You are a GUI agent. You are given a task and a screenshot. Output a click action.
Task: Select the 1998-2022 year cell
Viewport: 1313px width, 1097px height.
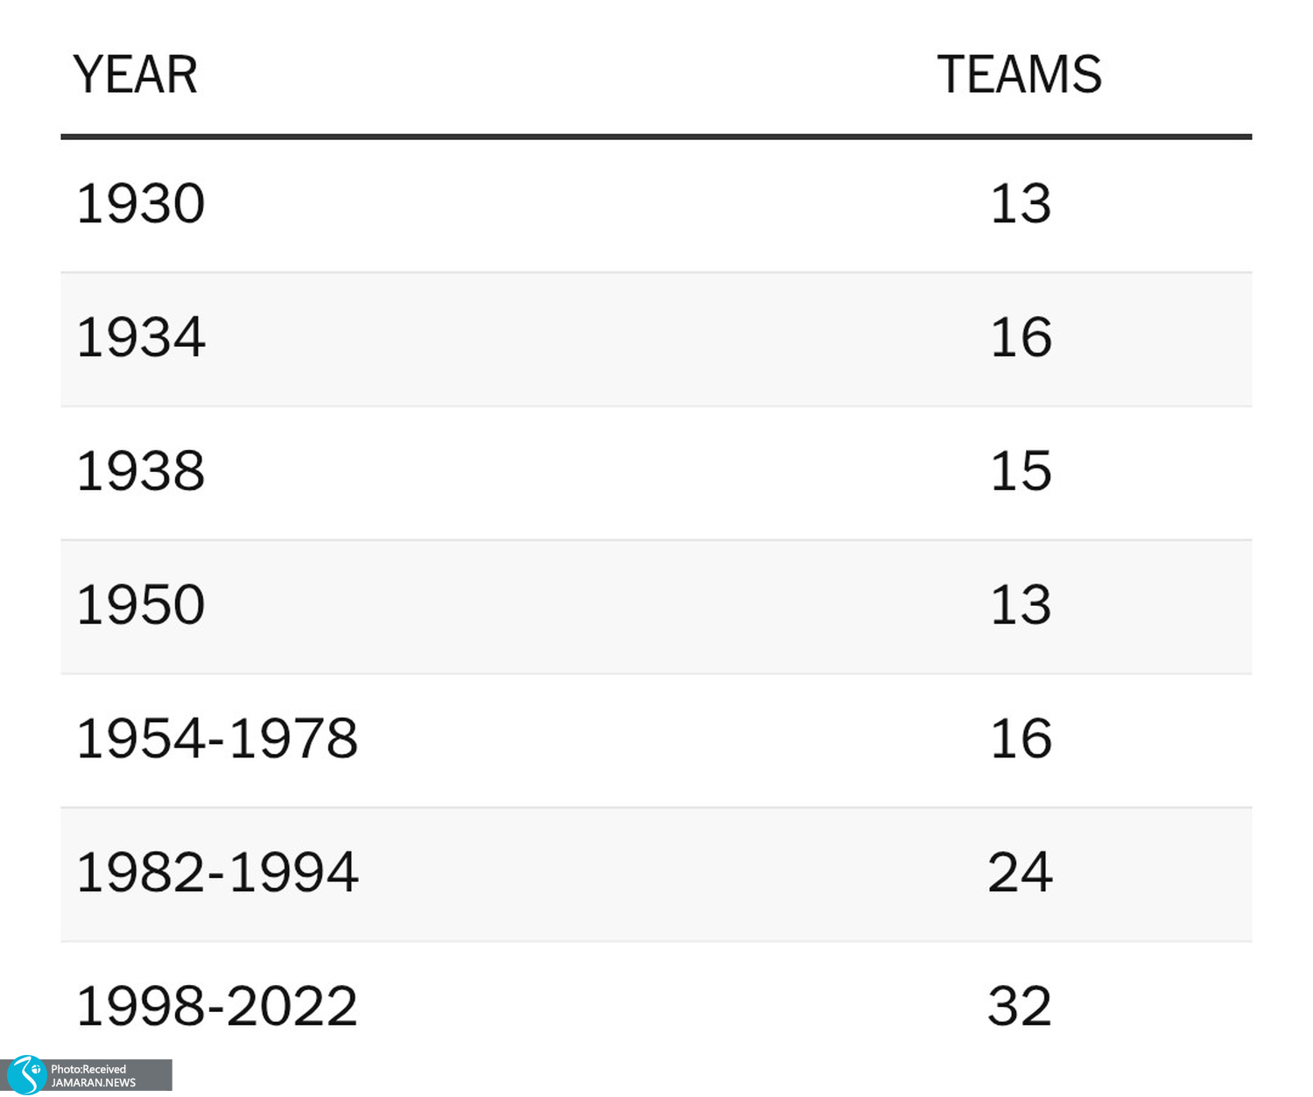click(218, 1007)
